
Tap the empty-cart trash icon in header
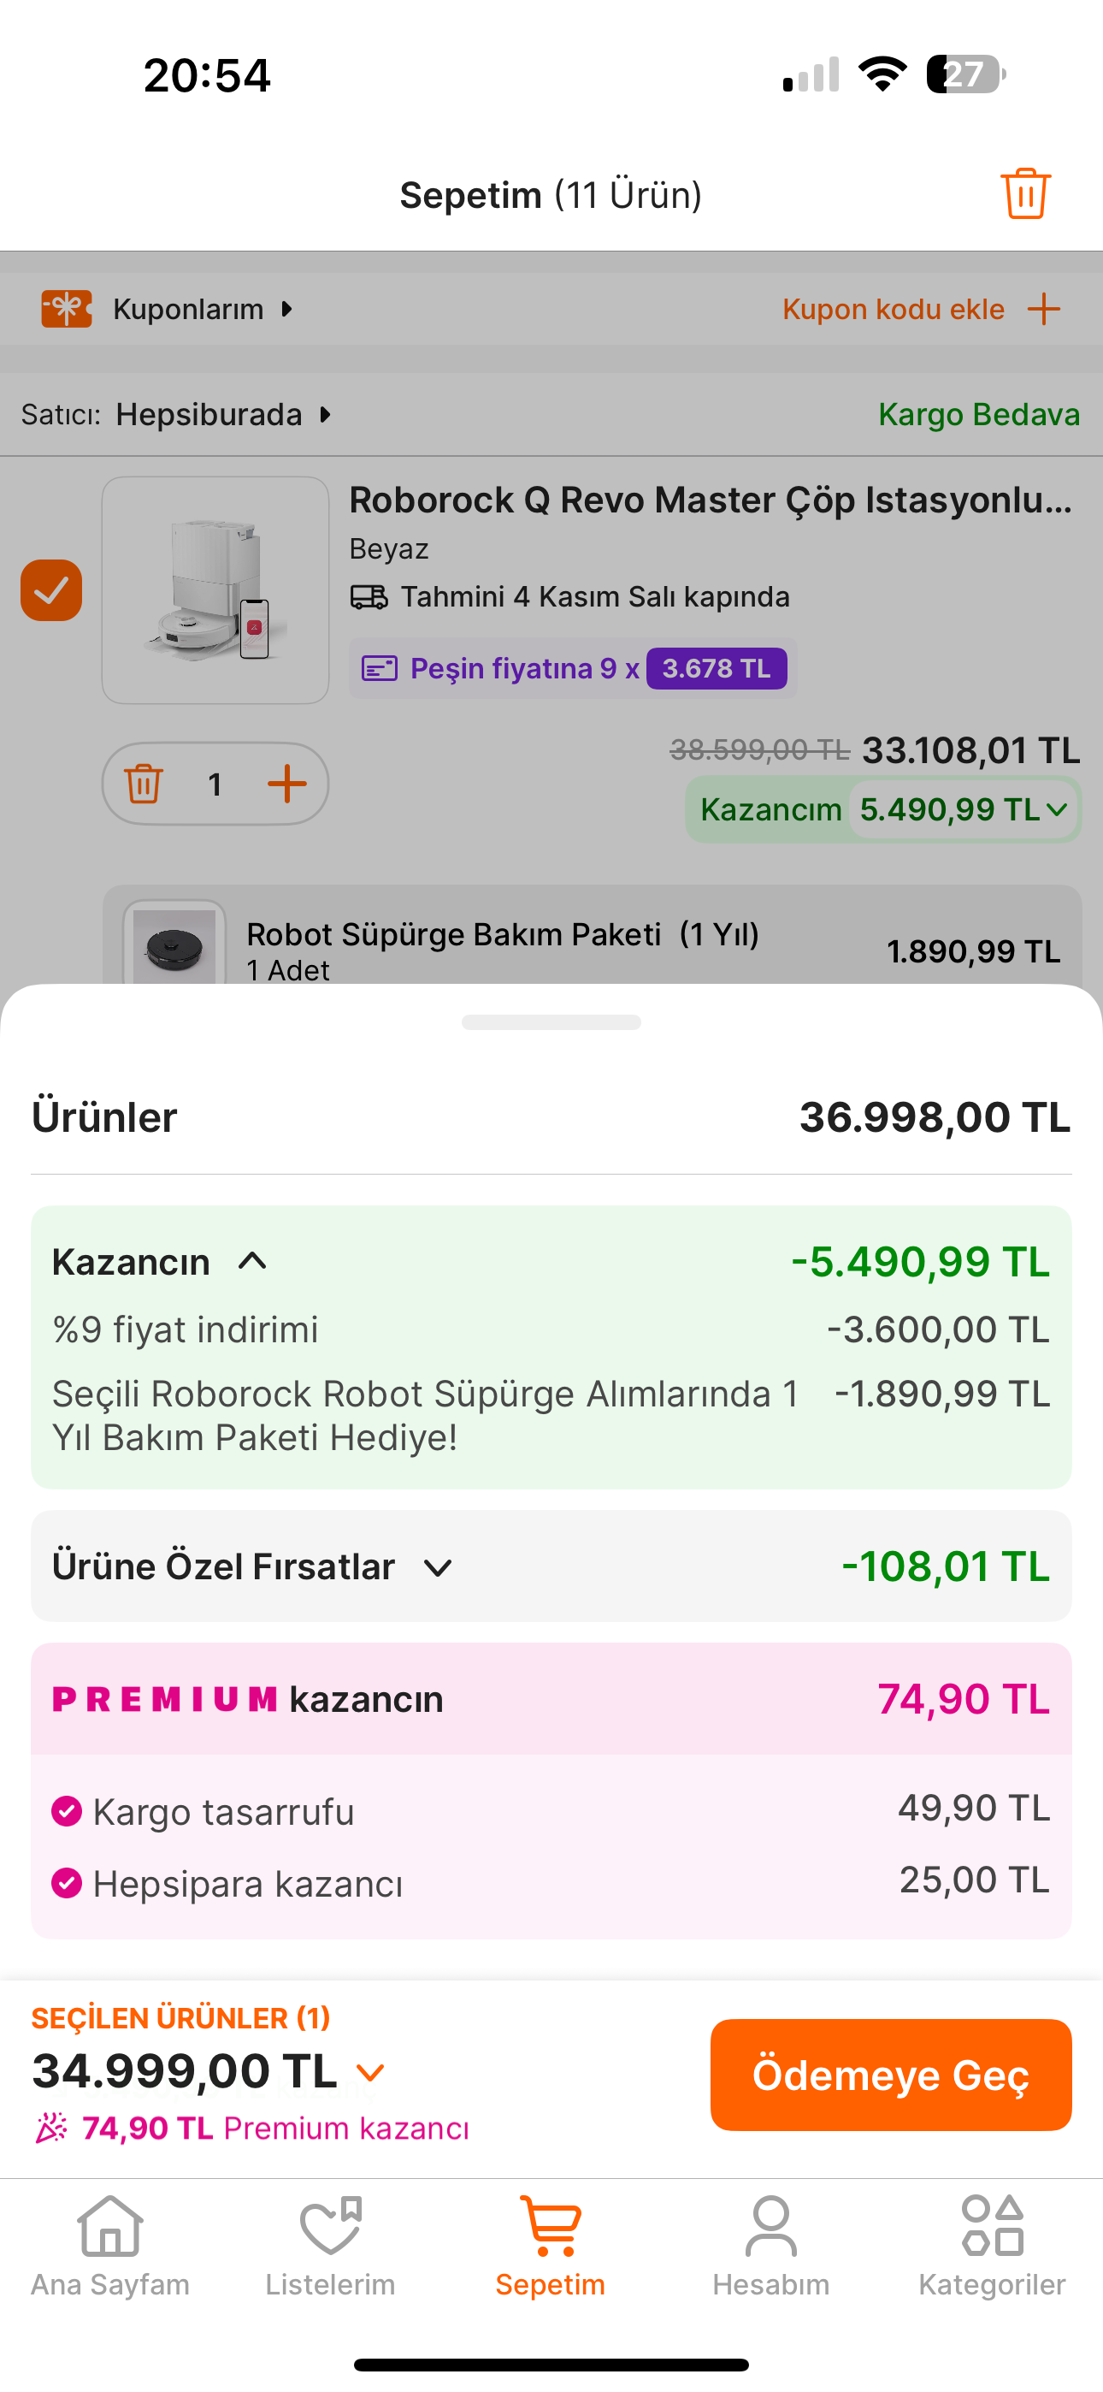[x=1025, y=194]
